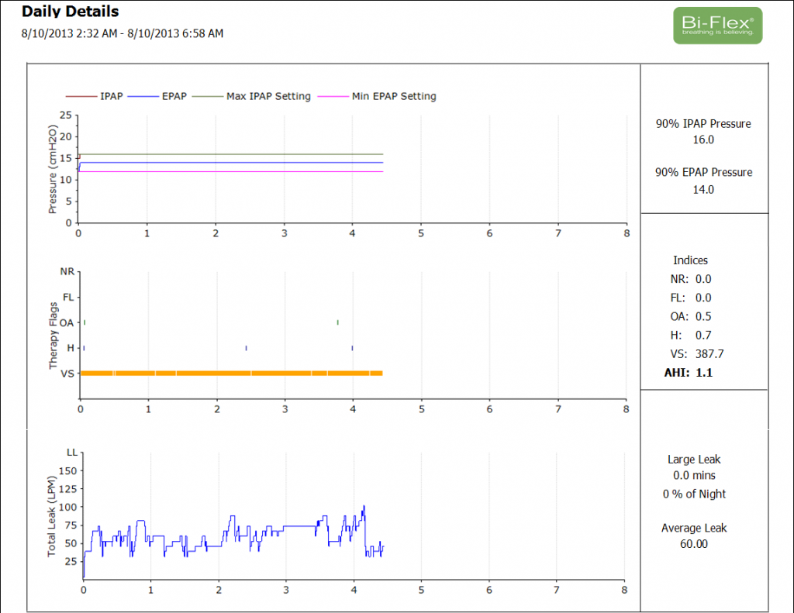Select the 8/10/2013 date range text
Image resolution: width=794 pixels, height=613 pixels.
(x=123, y=33)
